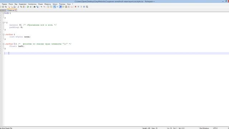Click the Replace toolbar icon
This screenshot has width=229, height=129.
point(37,7)
